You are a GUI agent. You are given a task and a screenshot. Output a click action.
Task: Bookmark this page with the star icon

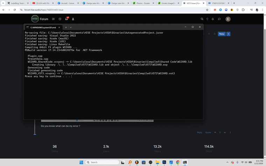(207, 10)
